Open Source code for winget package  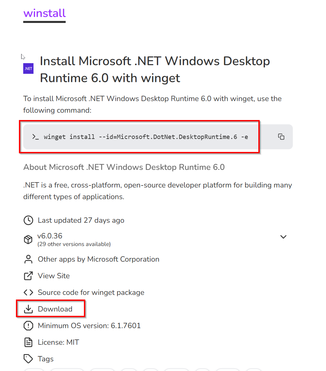[91, 293]
